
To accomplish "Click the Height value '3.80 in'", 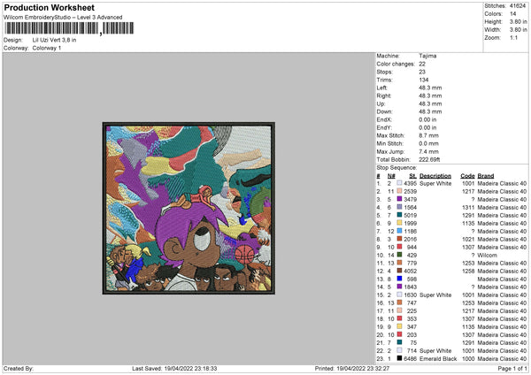I will [x=519, y=21].
